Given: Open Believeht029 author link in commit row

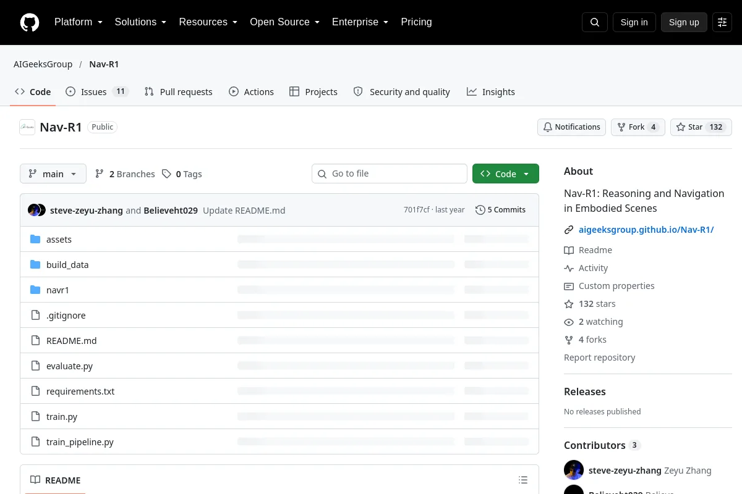Looking at the screenshot, I should tap(171, 211).
